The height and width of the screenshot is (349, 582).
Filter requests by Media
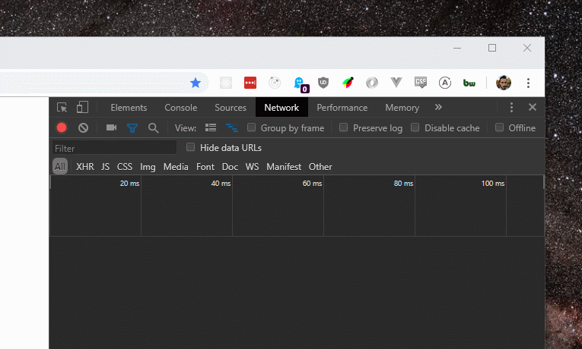(x=176, y=167)
